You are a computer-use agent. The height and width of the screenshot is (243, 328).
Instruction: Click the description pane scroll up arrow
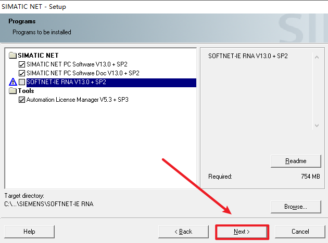pyautogui.click(x=317, y=57)
